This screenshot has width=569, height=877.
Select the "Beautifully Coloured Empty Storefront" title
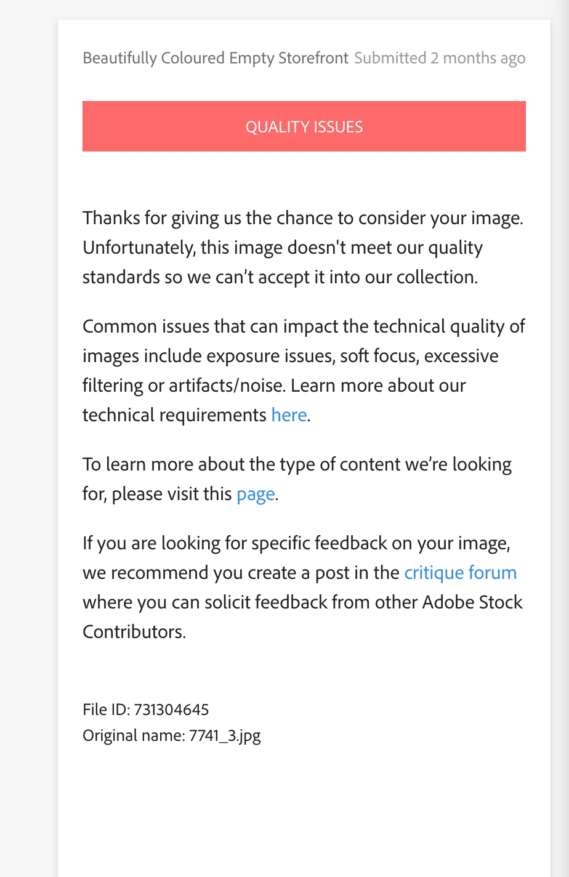point(216,58)
